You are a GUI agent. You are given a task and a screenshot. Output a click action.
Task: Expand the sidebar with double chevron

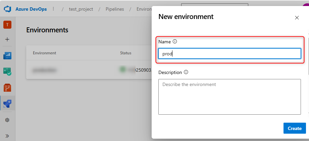point(7,136)
